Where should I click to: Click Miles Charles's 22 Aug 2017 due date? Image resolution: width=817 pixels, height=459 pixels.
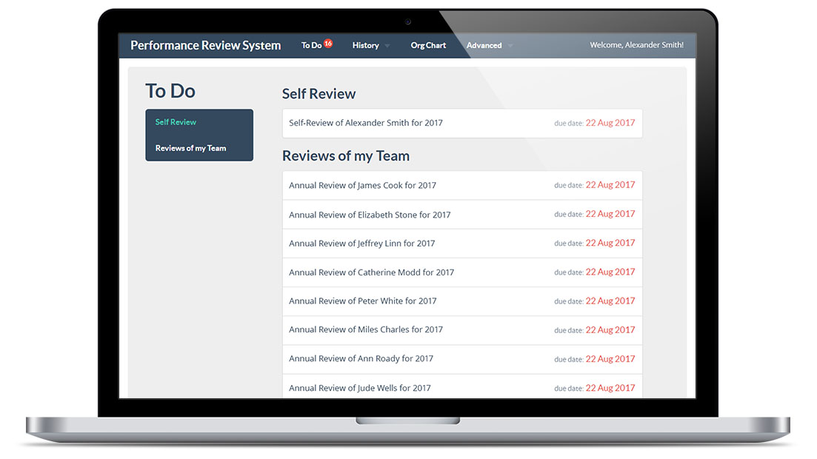[610, 329]
